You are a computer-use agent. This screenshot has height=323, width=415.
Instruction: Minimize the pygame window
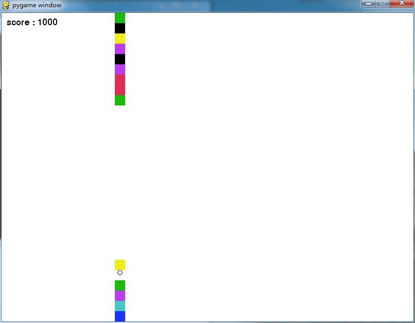click(369, 4)
